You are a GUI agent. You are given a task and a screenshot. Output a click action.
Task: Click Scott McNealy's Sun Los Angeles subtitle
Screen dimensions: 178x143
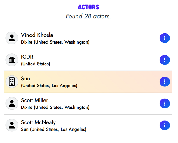54,129
